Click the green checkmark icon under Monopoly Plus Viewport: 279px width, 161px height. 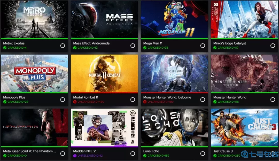(x=5, y=102)
